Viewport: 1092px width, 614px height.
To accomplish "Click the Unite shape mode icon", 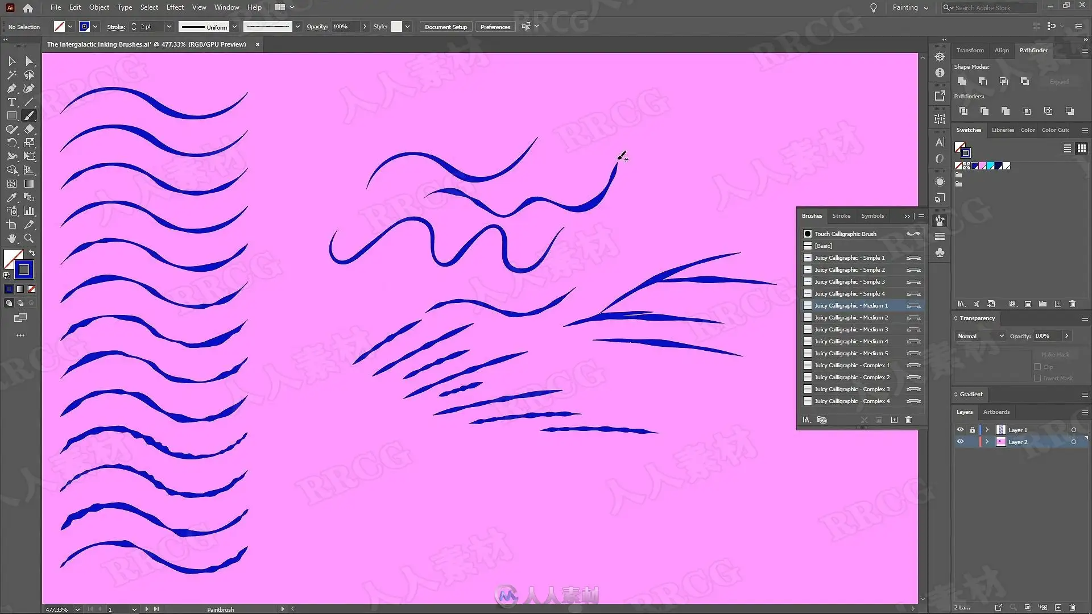I will click(962, 81).
